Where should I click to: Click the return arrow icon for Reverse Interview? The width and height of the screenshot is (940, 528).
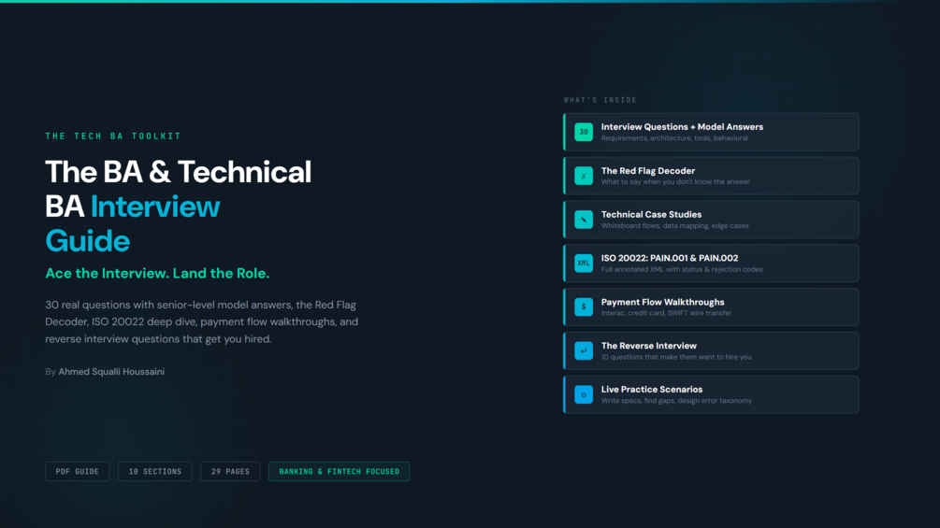pyautogui.click(x=584, y=350)
